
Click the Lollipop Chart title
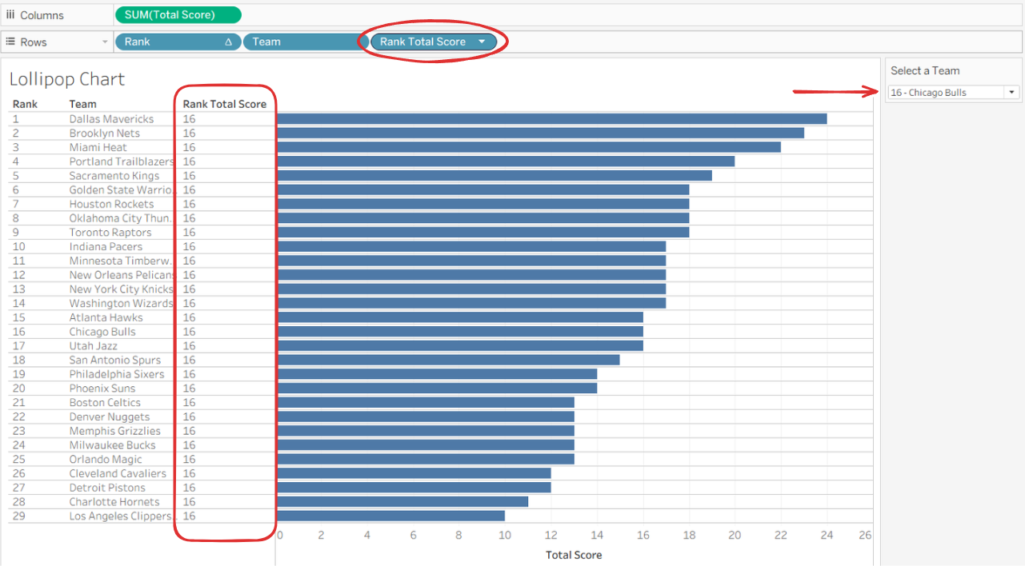click(x=67, y=79)
